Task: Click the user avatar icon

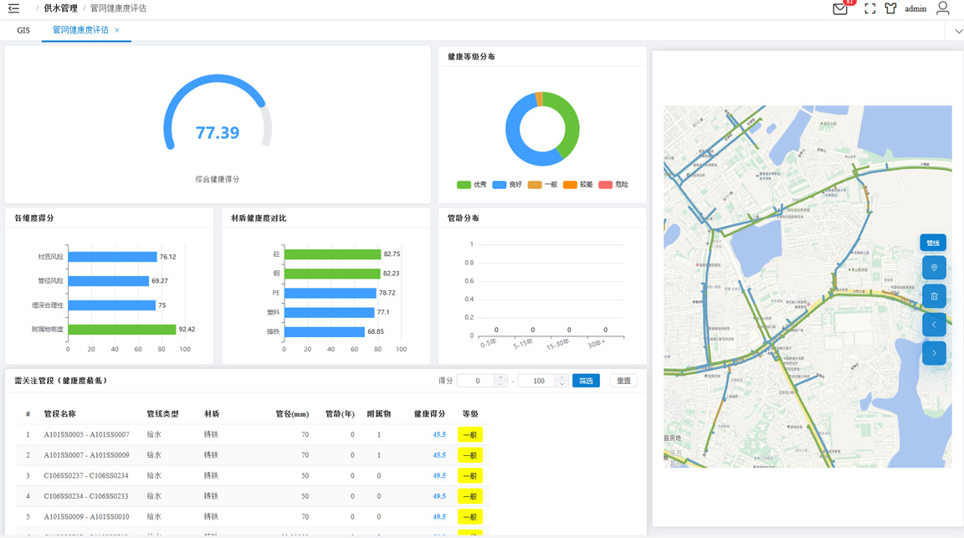Action: click(x=942, y=8)
